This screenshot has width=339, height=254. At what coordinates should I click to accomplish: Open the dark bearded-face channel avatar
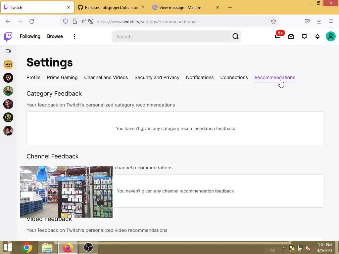8,104
